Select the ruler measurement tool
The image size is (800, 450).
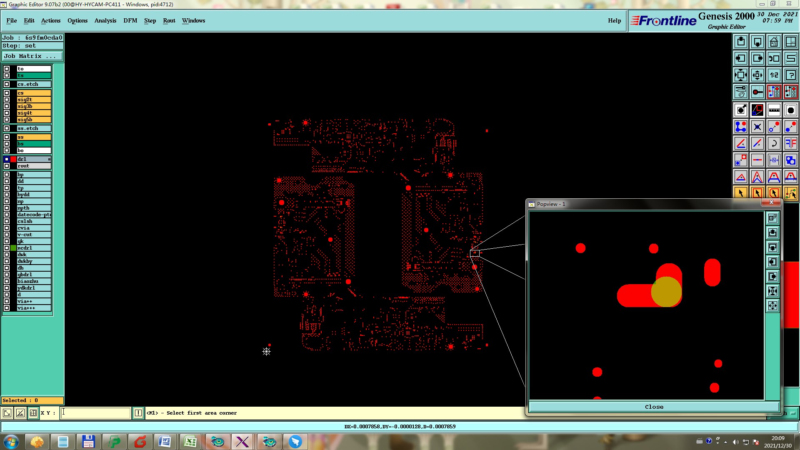pos(774,110)
